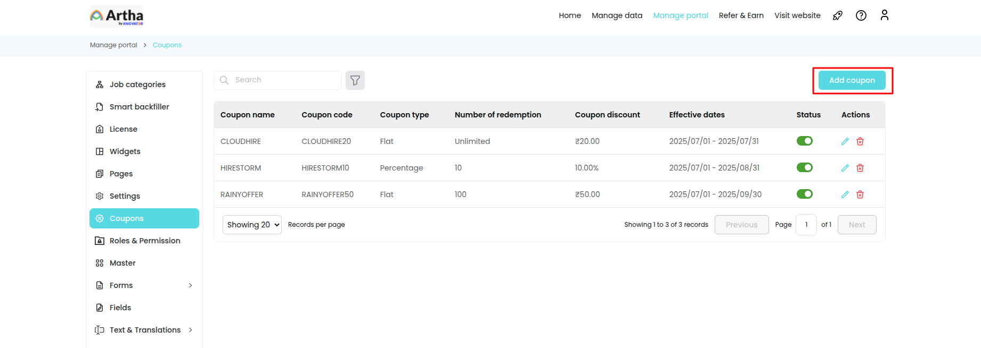
Task: Edit the CLOUDHIRE coupon with pencil icon
Action: coord(845,141)
